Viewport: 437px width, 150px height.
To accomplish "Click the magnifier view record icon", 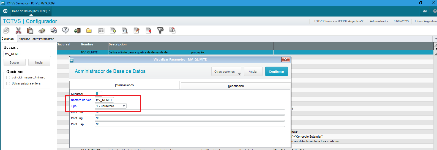I will [x=125, y=30].
